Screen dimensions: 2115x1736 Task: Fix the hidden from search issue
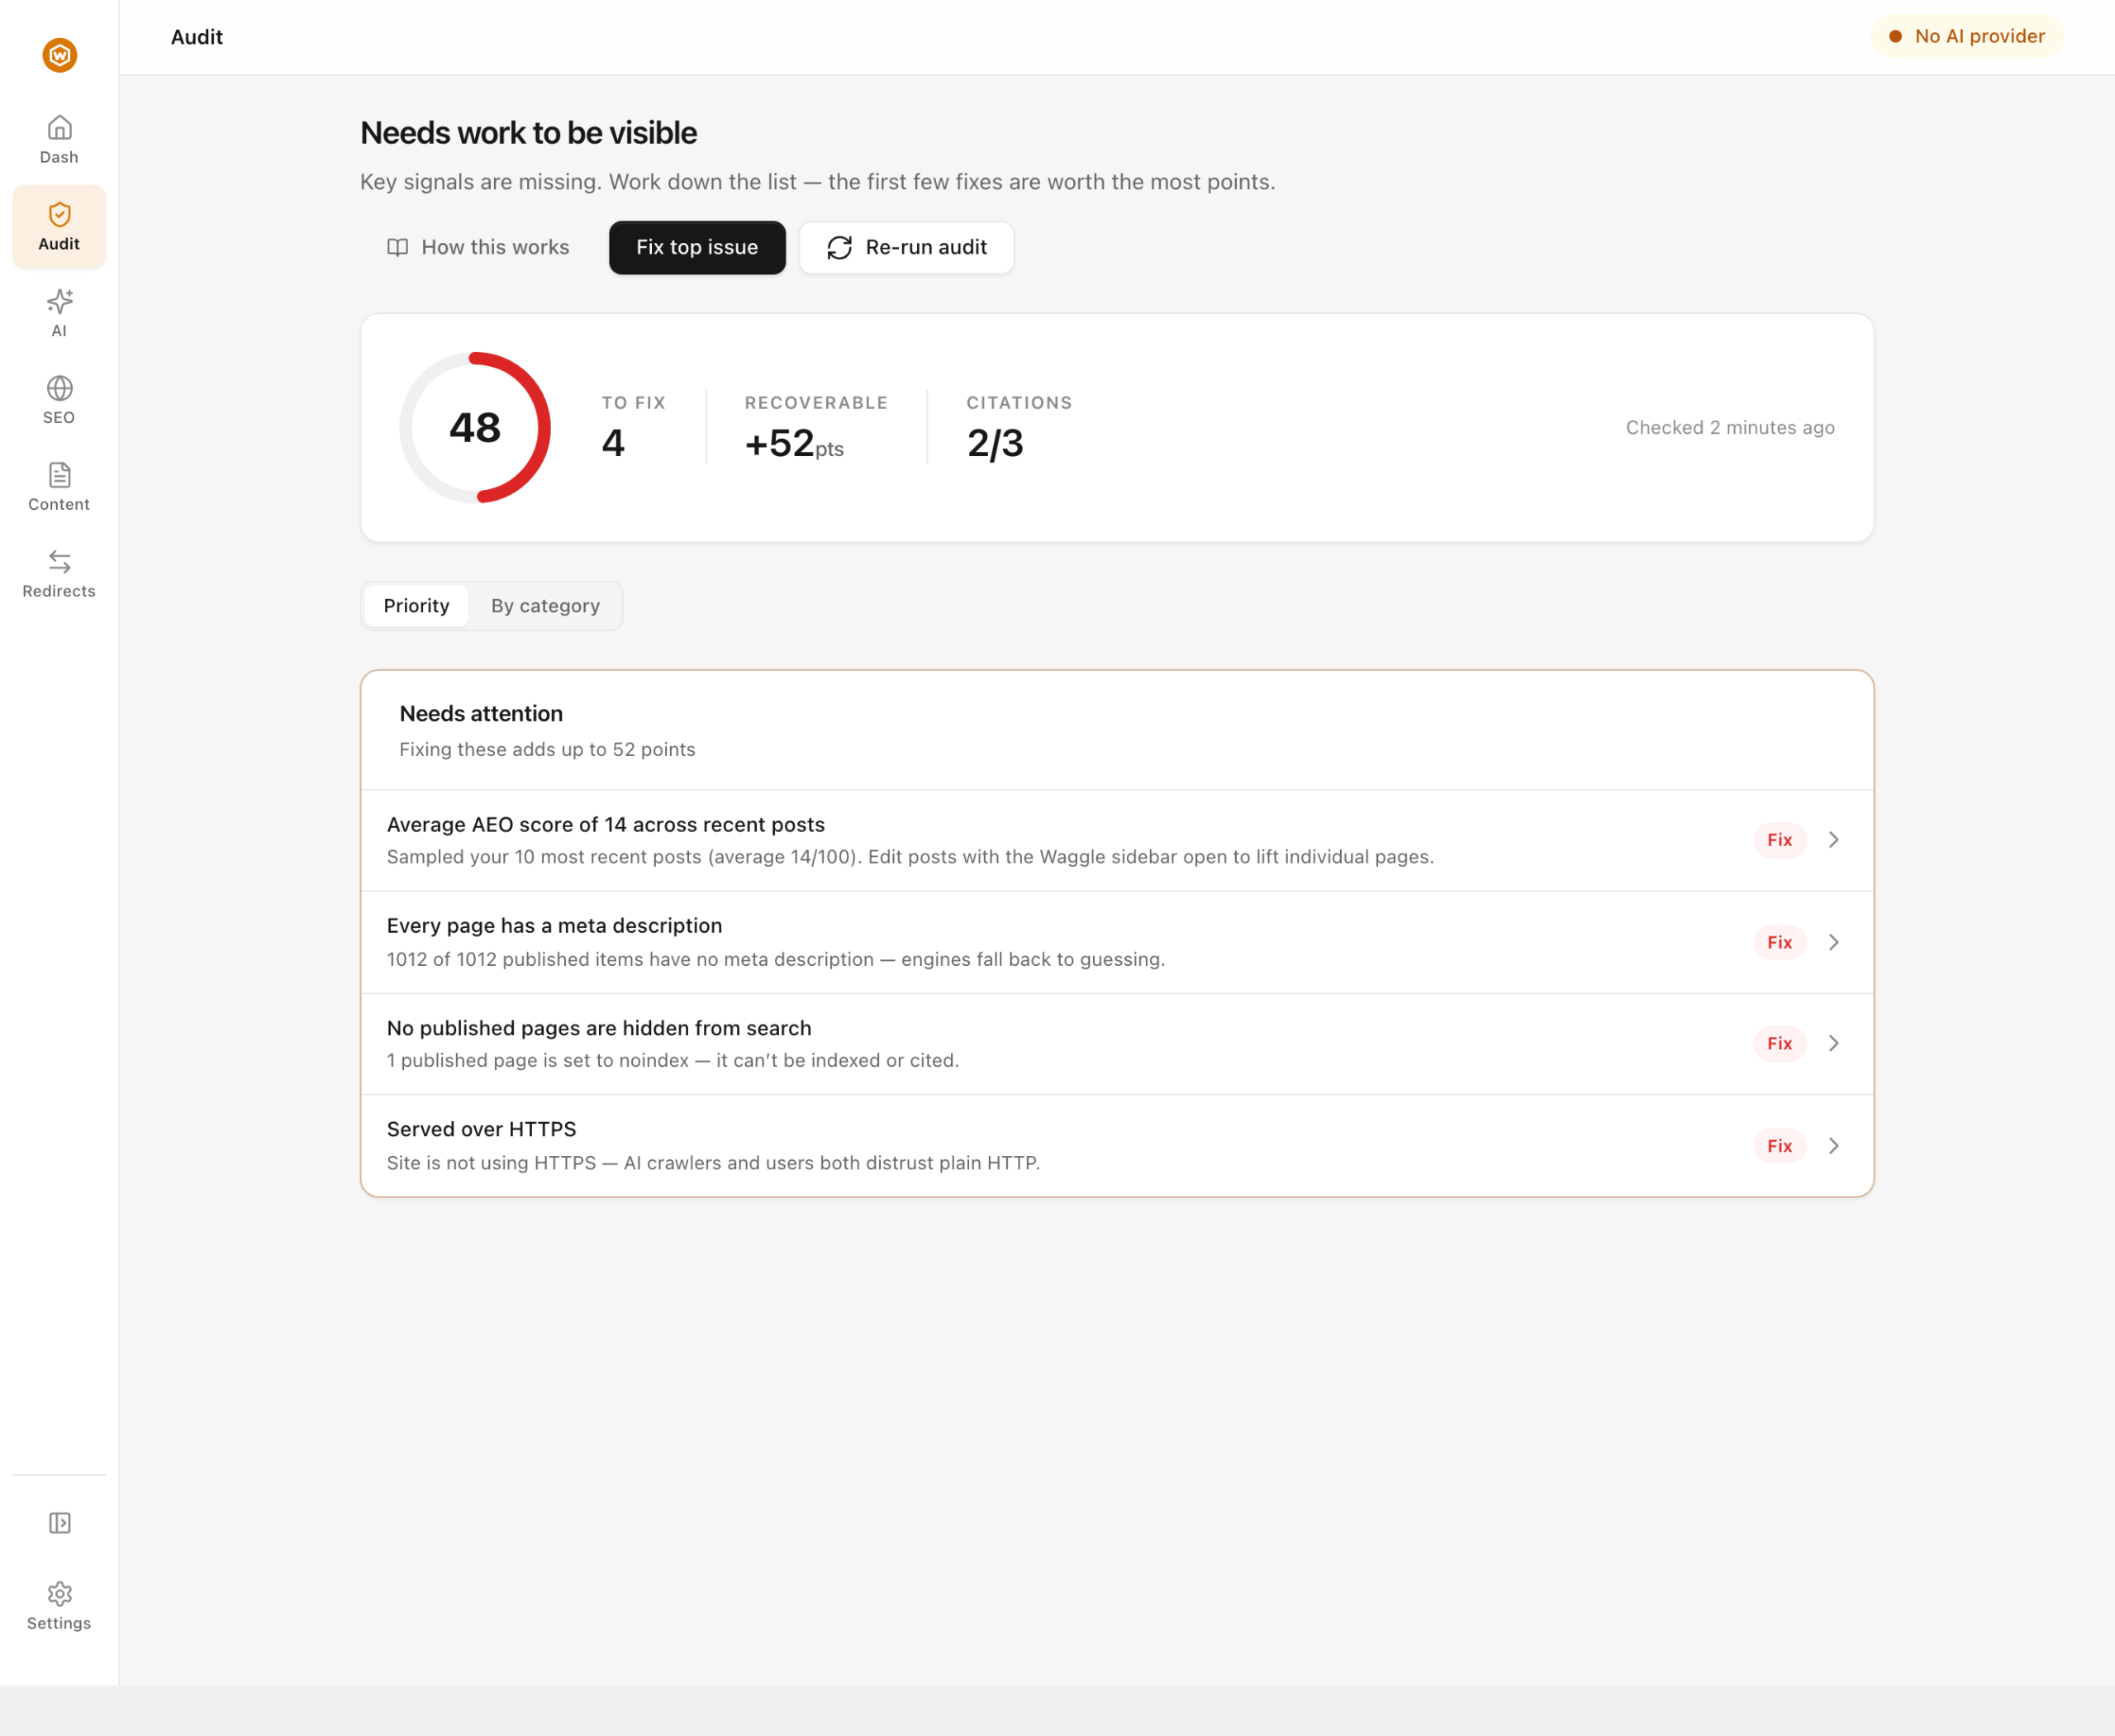[1779, 1043]
